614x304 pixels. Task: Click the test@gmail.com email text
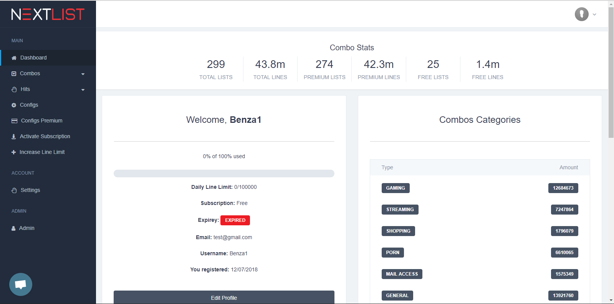[x=233, y=237]
